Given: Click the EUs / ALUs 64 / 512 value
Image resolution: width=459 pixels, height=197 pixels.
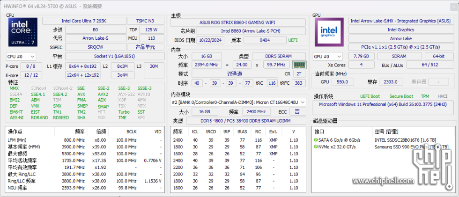Looking at the screenshot, I should coord(430,65).
